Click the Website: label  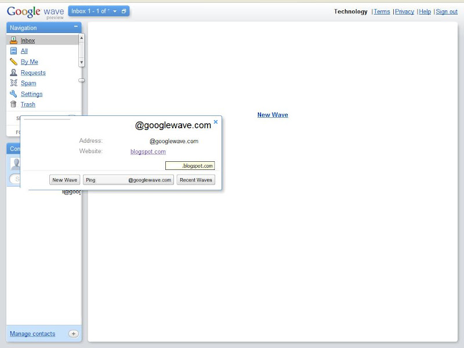91,151
